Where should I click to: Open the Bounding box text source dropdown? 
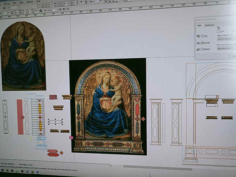point(227,48)
